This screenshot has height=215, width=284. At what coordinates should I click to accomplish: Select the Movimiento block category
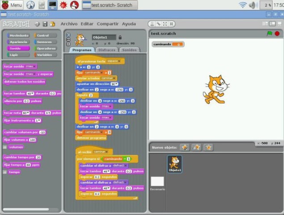18,35
